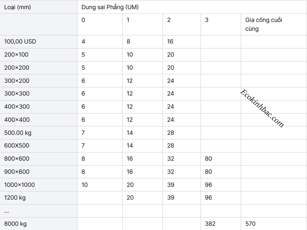The width and height of the screenshot is (307, 230).
Task: Click the "1200 kg" row label
Action: pyautogui.click(x=15, y=198)
